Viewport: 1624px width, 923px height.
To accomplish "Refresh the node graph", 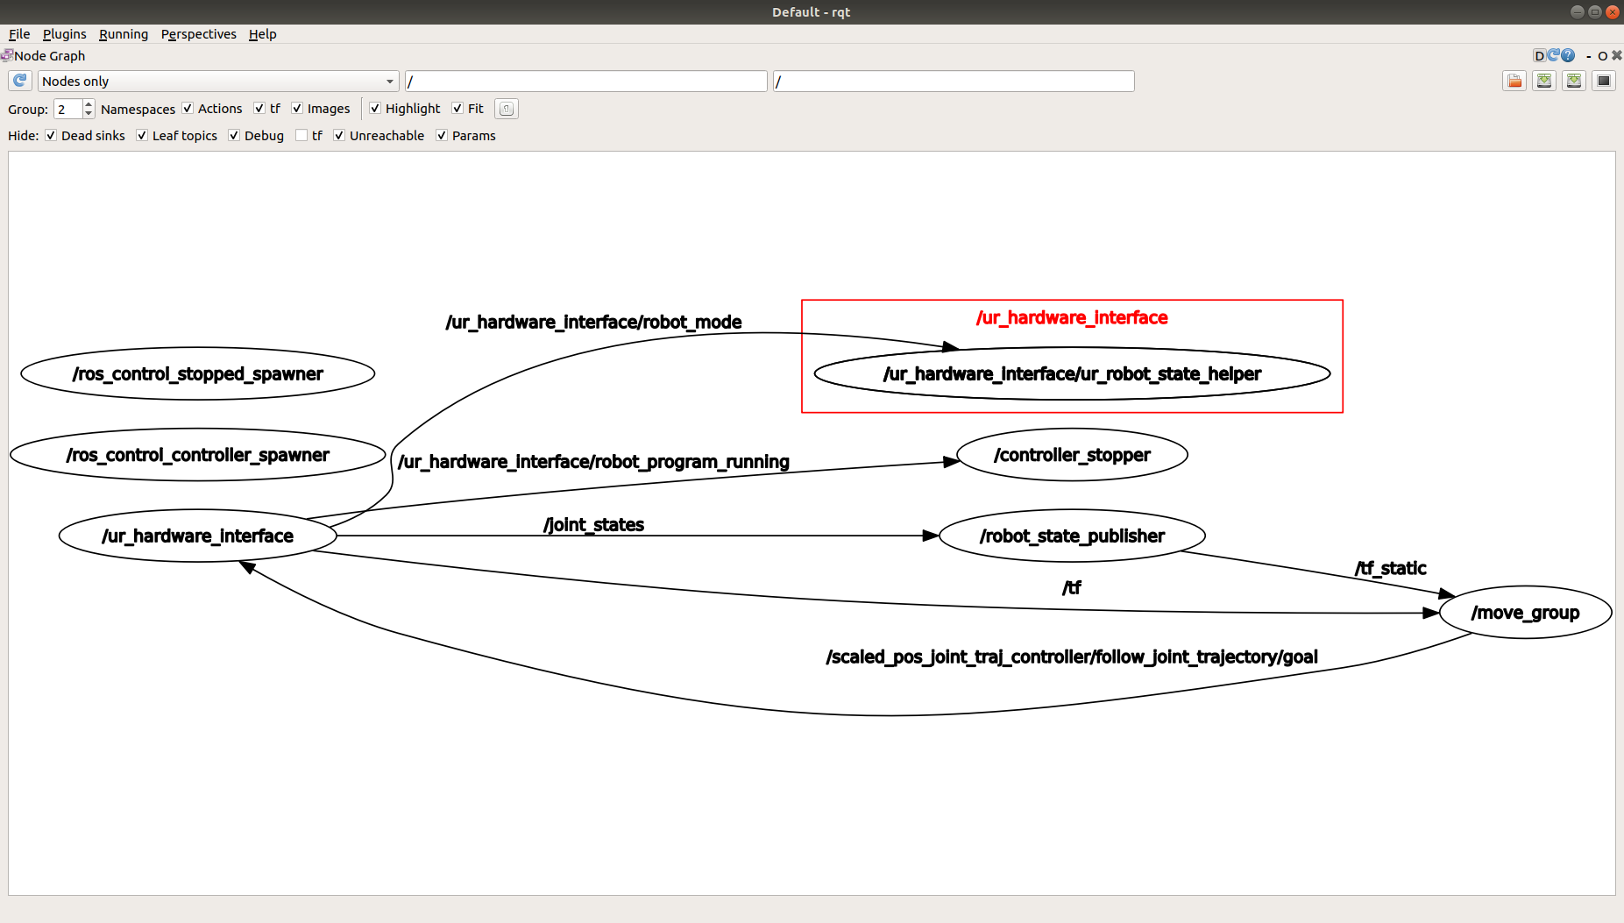I will (x=19, y=81).
